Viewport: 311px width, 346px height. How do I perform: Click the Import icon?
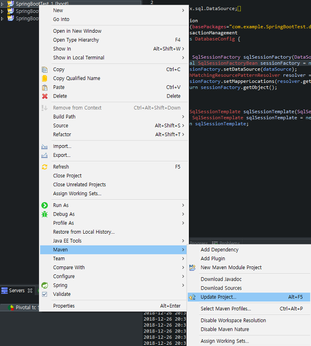coord(45,147)
